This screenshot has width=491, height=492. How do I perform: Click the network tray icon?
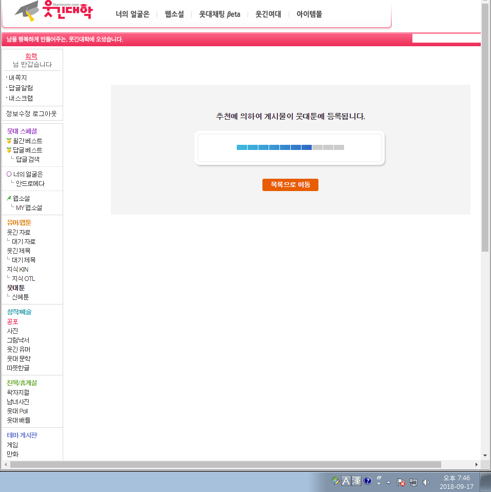413,482
